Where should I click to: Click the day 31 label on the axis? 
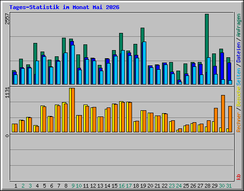(229, 186)
